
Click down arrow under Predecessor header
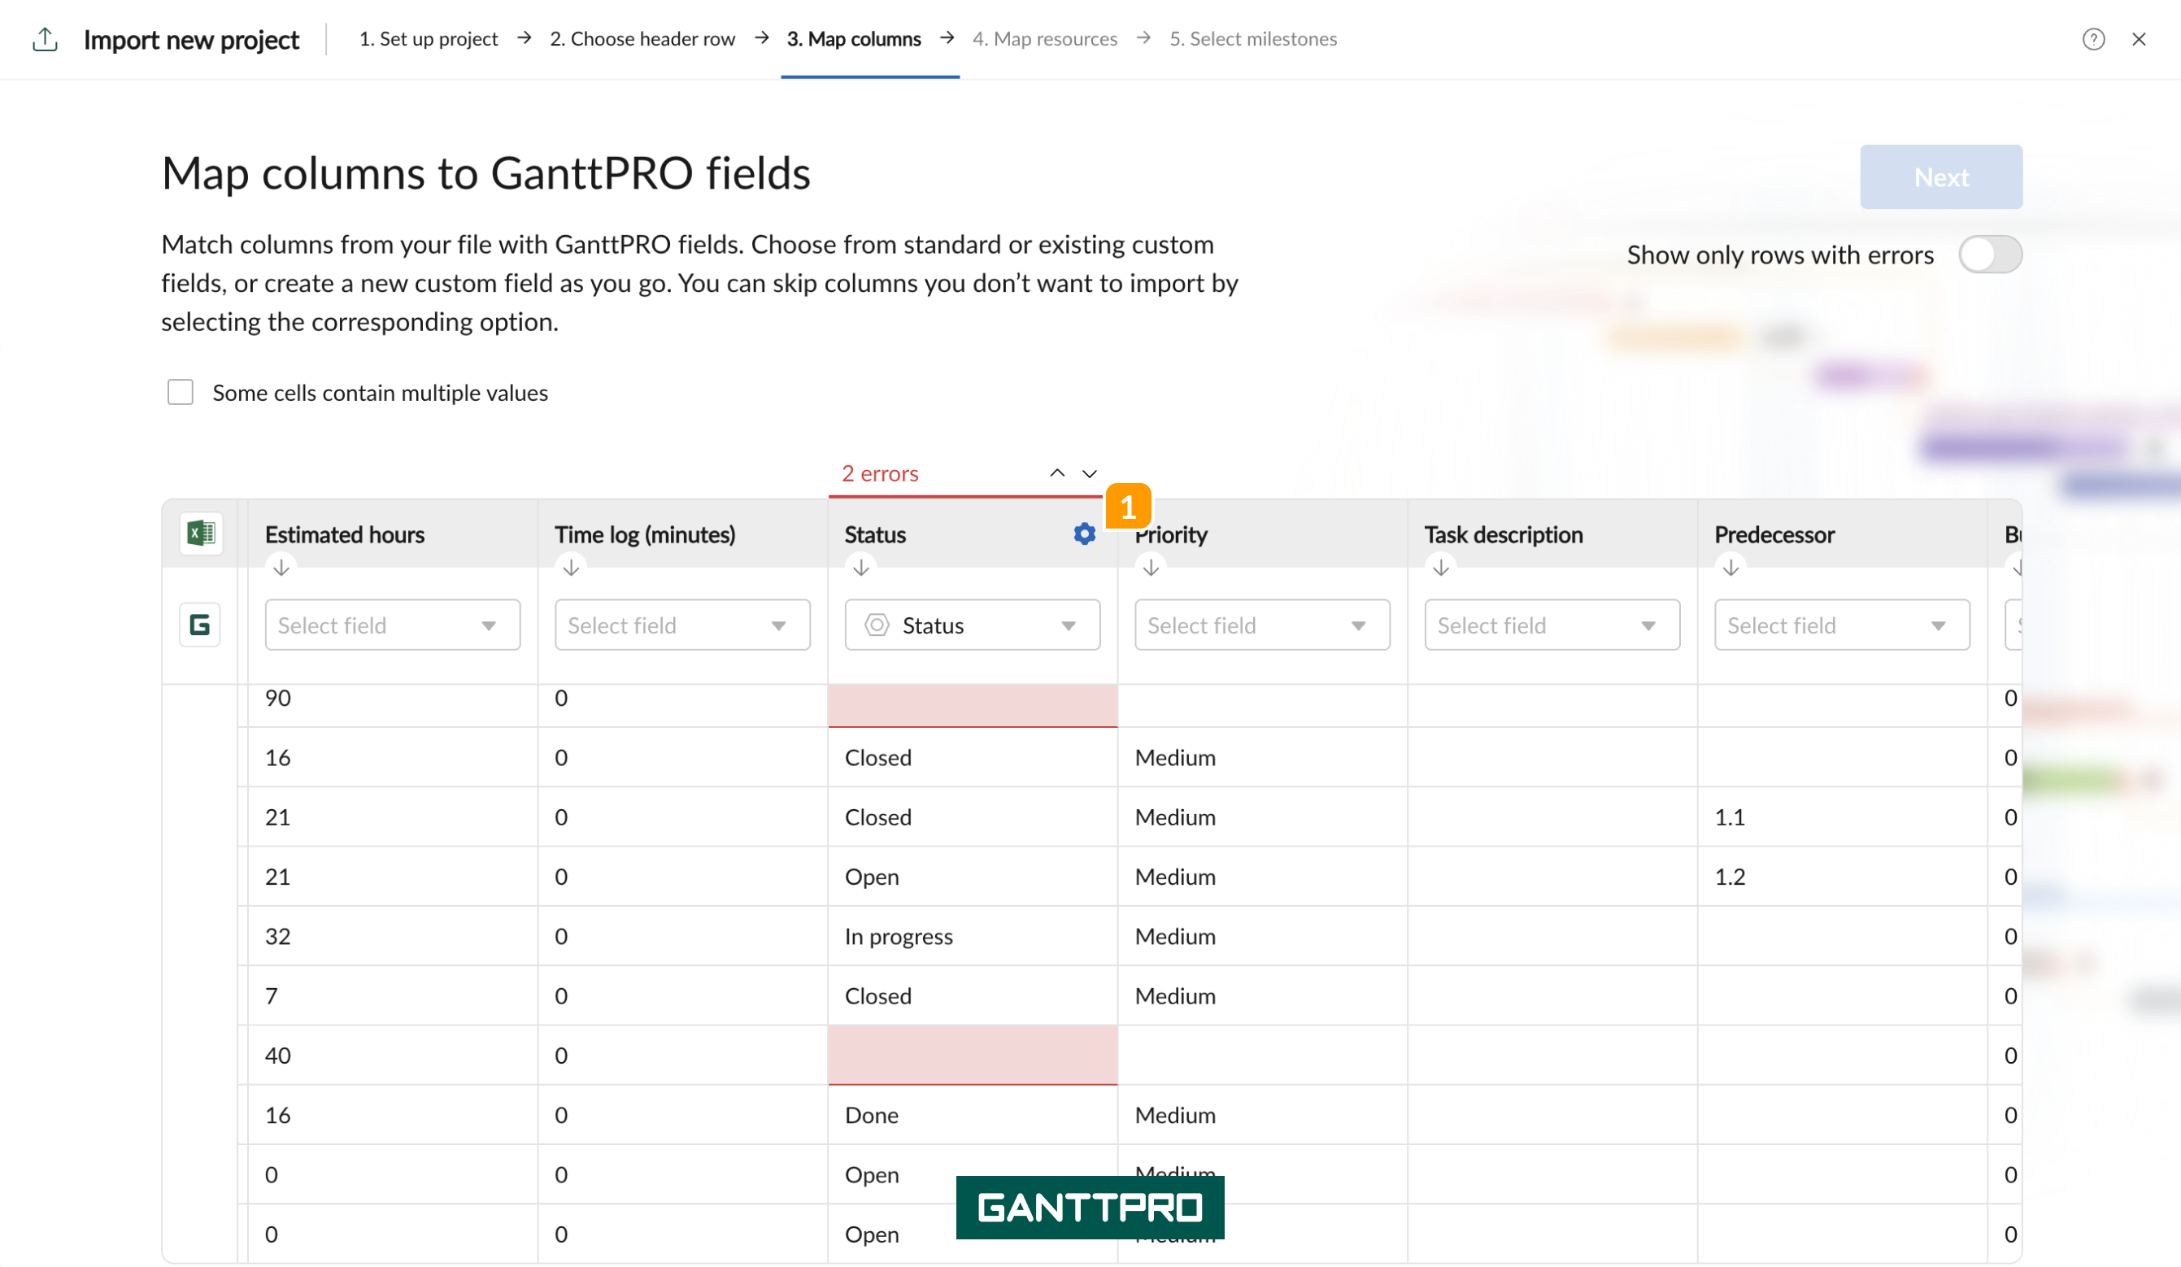[1731, 568]
